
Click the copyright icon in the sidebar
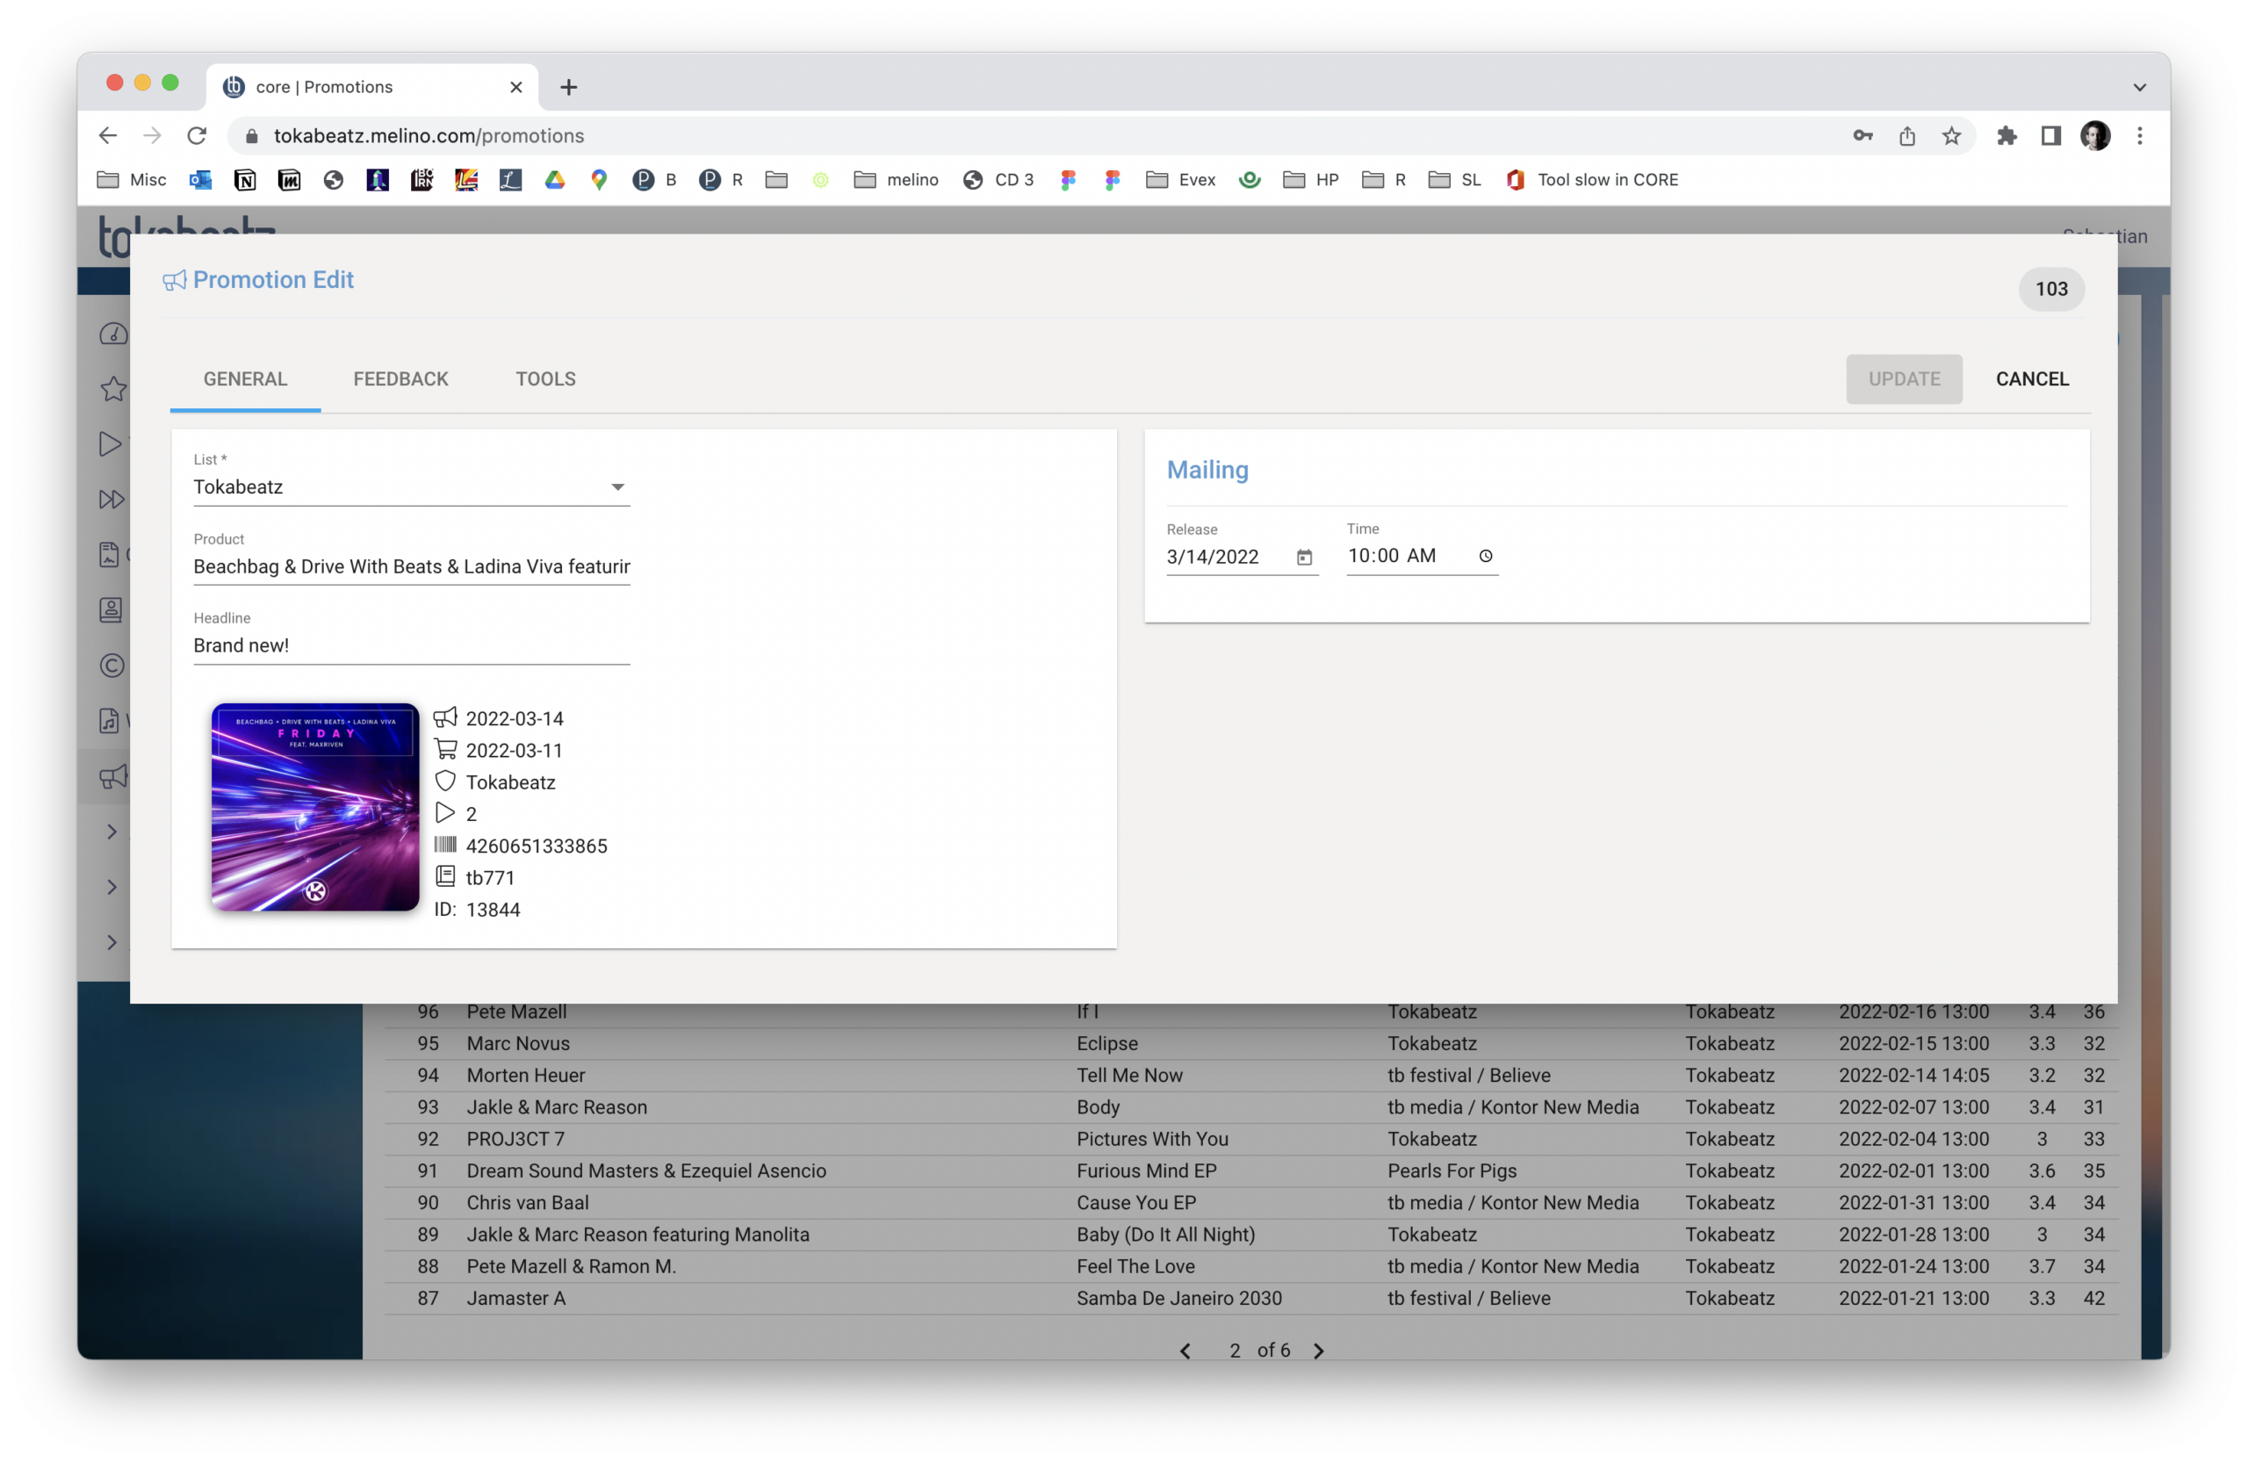tap(112, 666)
